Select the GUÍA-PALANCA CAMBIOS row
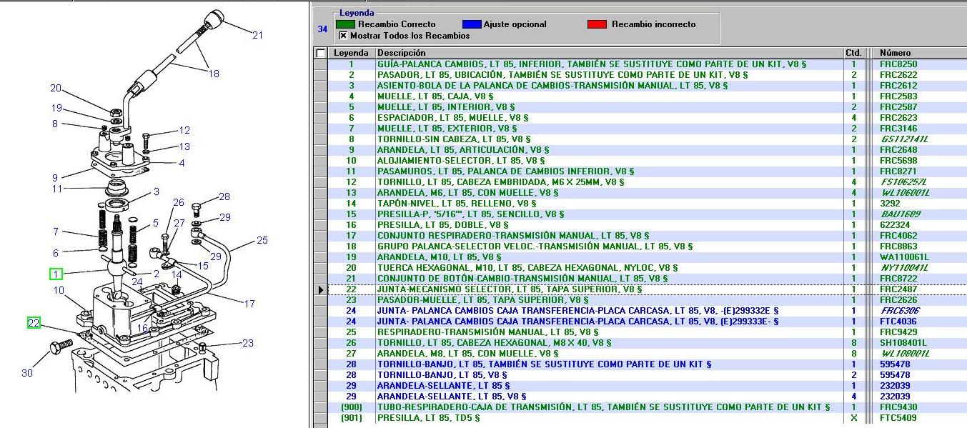 click(x=592, y=64)
